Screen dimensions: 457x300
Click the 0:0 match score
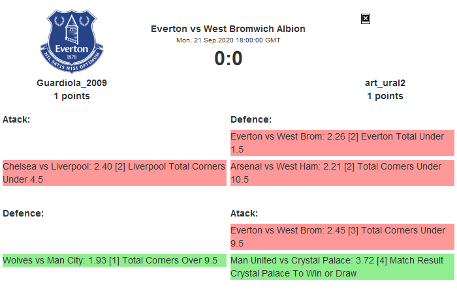tap(228, 59)
